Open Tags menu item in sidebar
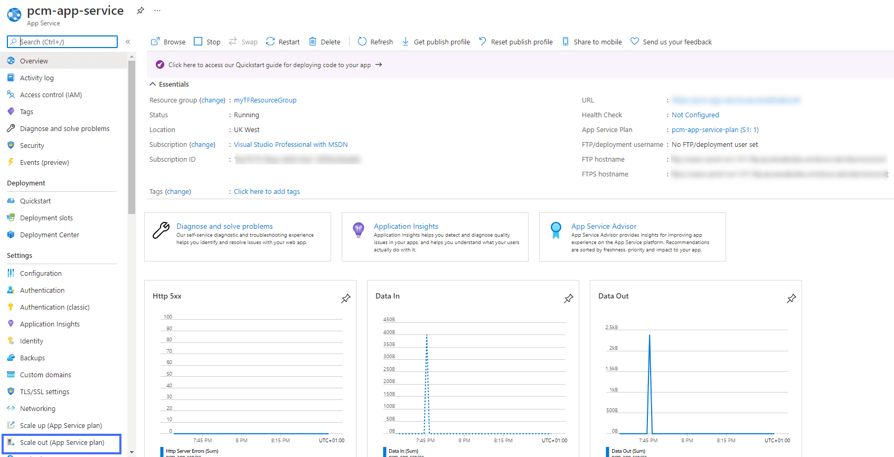The image size is (894, 457). (63, 111)
